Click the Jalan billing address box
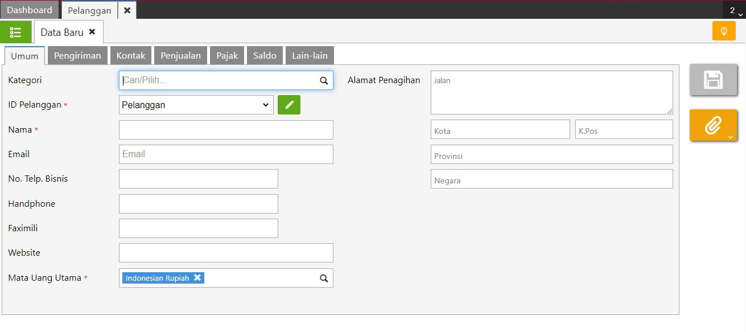Image resolution: width=746 pixels, height=332 pixels. tap(551, 91)
